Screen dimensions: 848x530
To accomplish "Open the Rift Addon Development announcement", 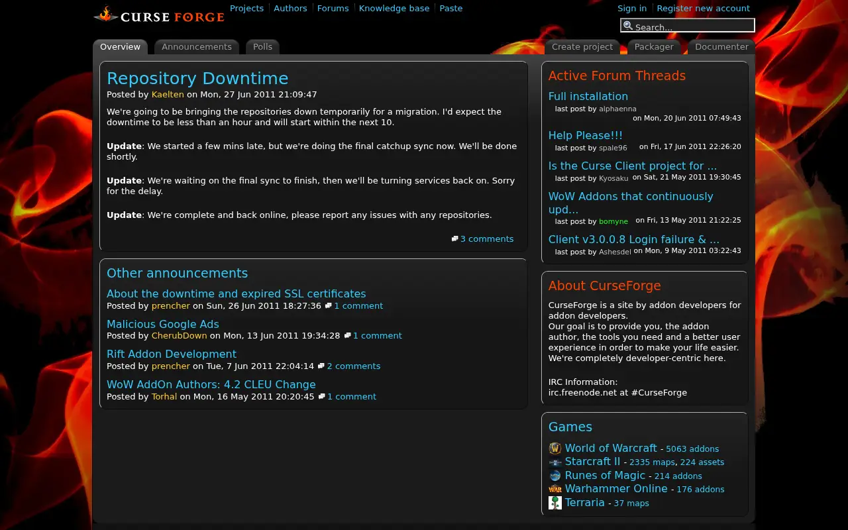I will pyautogui.click(x=172, y=354).
